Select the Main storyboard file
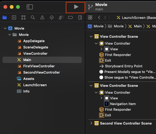The height and width of the screenshot is (134, 156). coord(42,60)
